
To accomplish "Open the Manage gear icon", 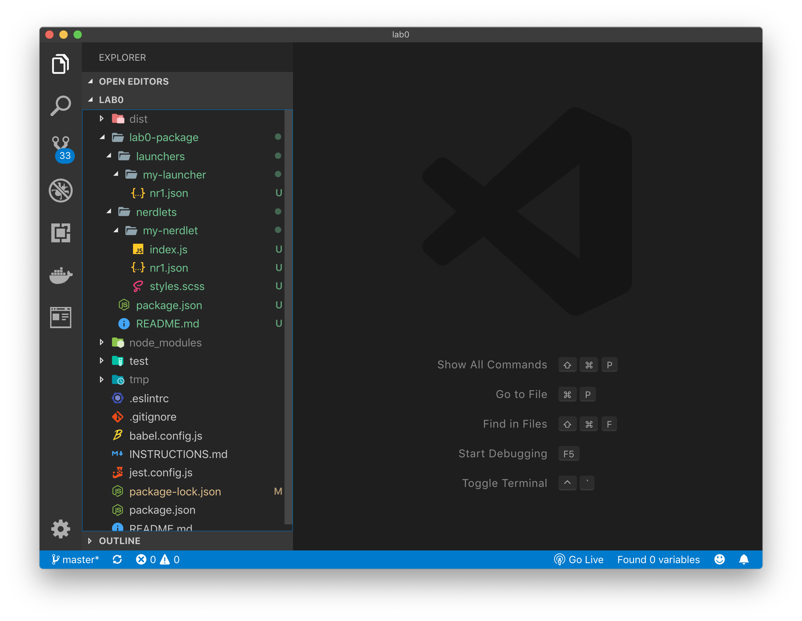I will click(x=61, y=529).
